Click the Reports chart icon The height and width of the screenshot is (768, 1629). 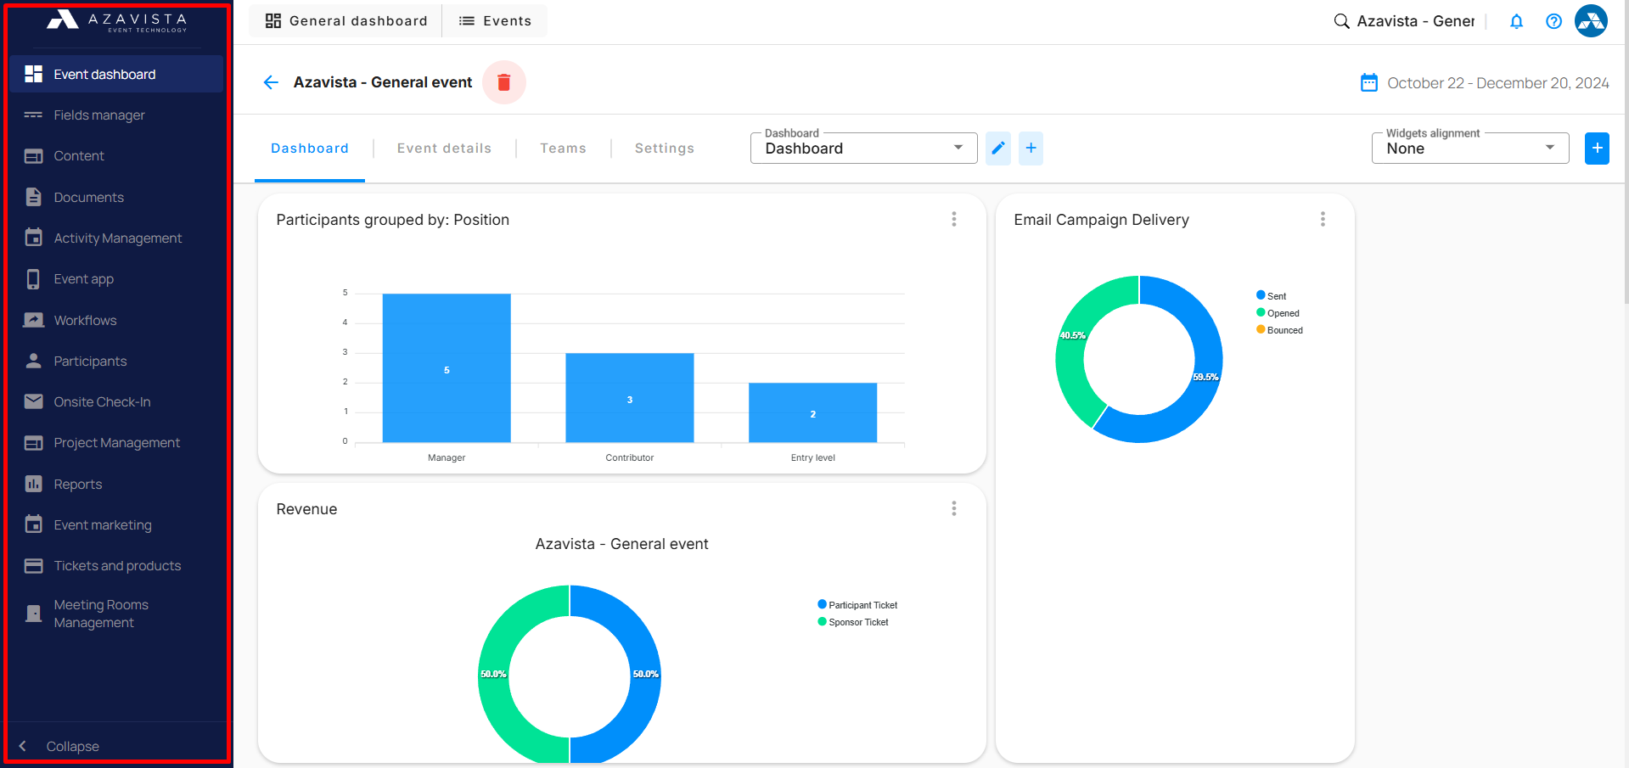(x=34, y=484)
